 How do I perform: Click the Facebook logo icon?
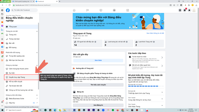click(x=8, y=10)
